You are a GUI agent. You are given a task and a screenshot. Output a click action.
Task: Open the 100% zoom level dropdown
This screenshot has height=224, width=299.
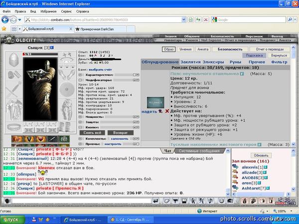[x=291, y=211]
